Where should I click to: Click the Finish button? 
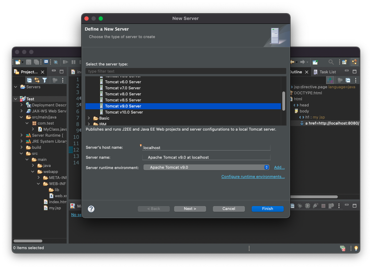(x=267, y=209)
